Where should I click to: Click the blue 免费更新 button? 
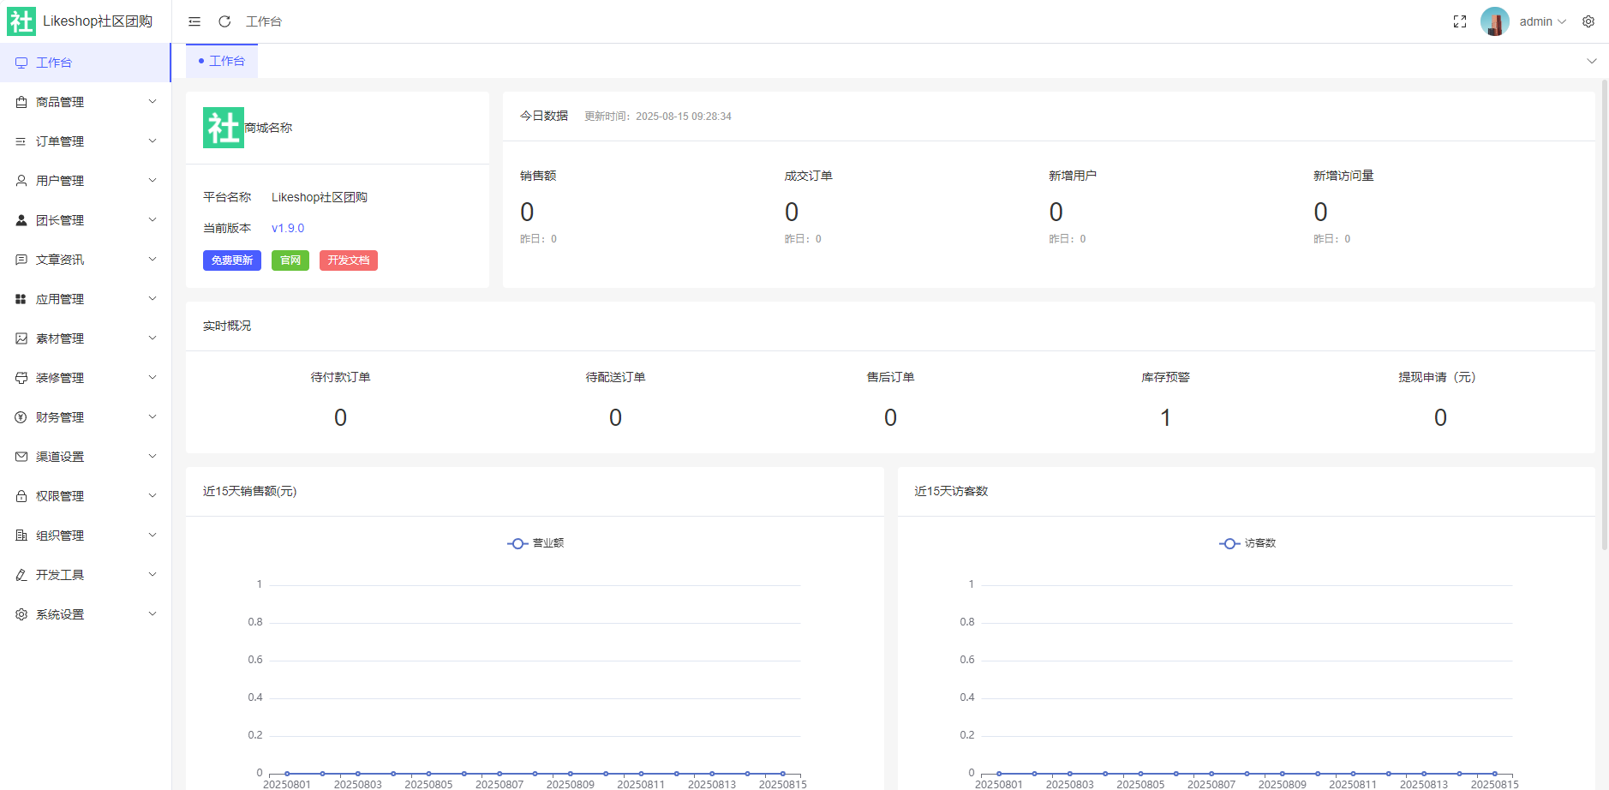(232, 260)
